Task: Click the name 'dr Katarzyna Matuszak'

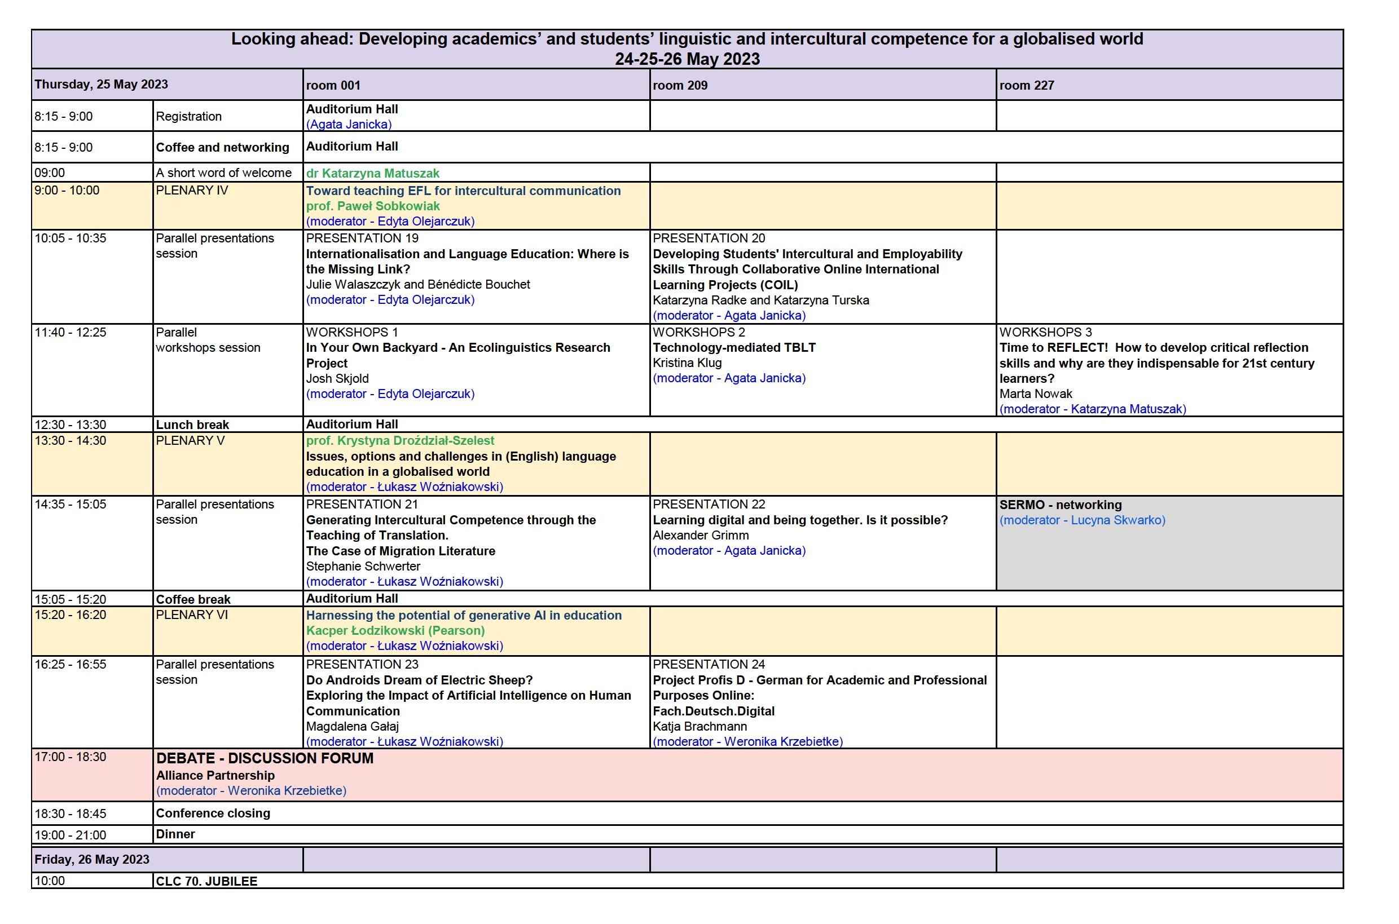Action: click(x=372, y=173)
